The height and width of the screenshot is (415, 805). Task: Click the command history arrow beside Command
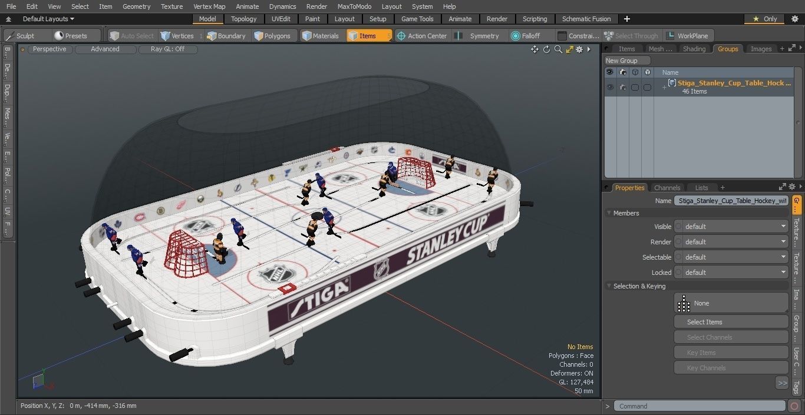point(608,406)
